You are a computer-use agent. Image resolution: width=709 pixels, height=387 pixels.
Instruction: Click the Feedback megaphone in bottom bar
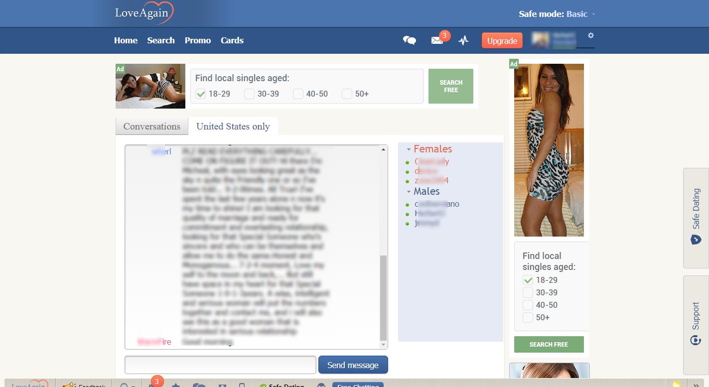pos(84,385)
